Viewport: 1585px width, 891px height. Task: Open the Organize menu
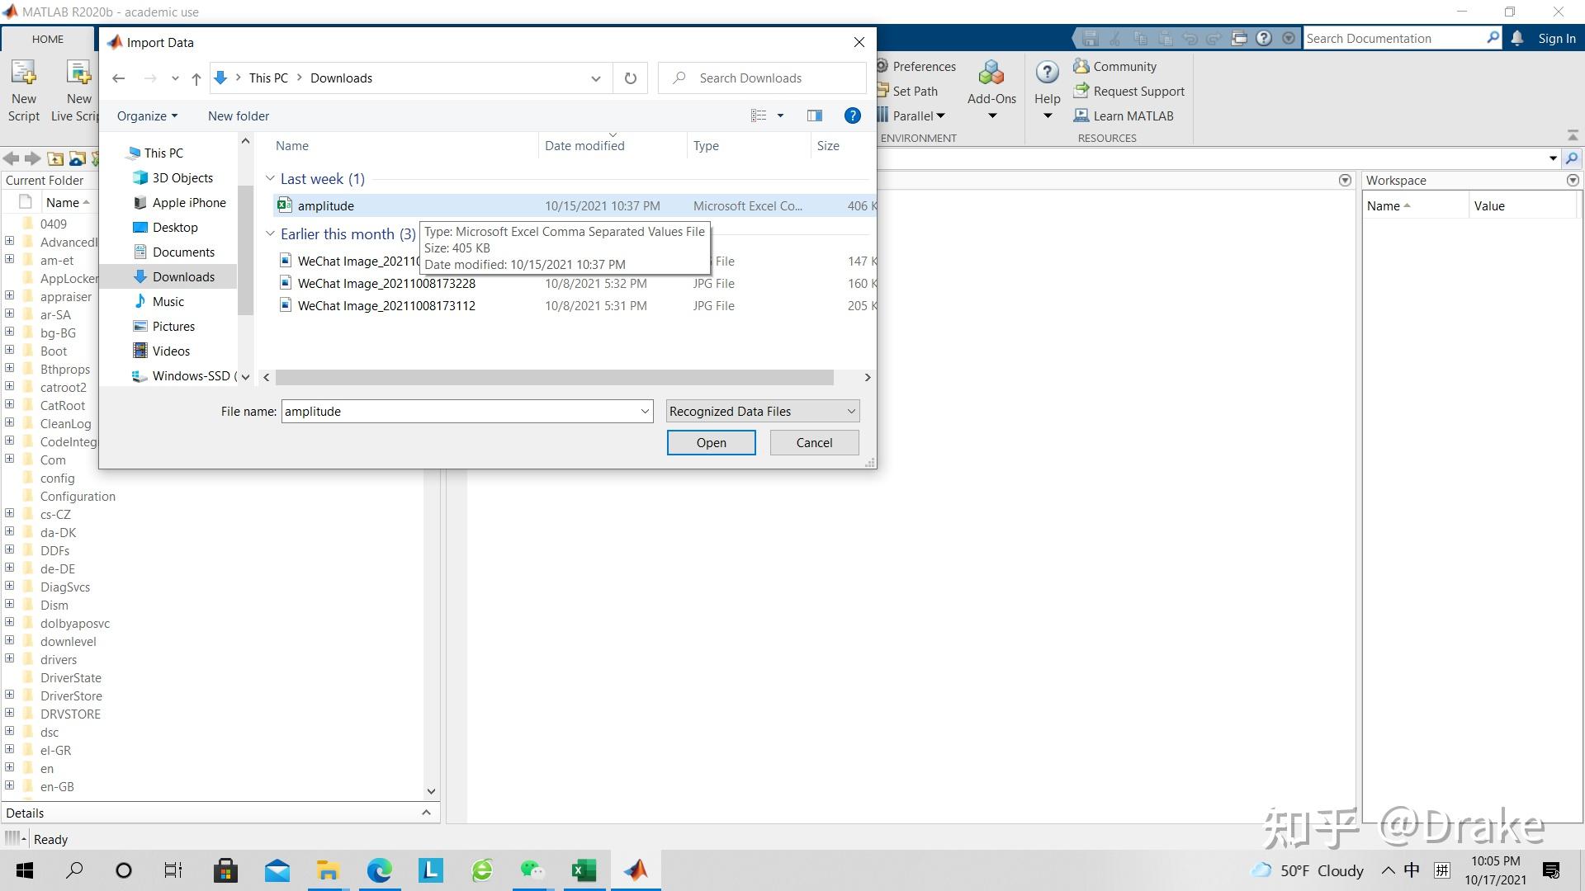pyautogui.click(x=147, y=115)
